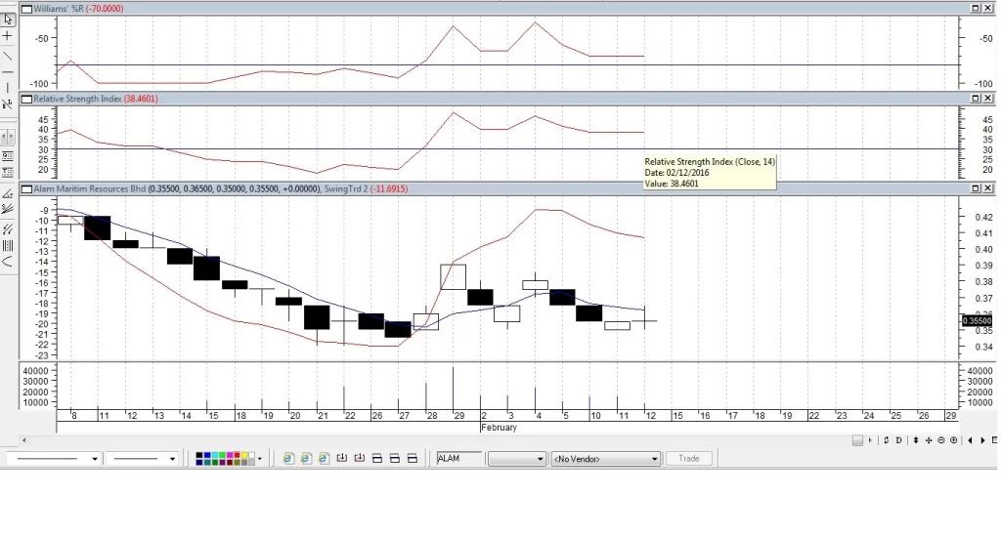Click the first numbered-window icon in bottom toolbar
1001x536 pixels.
click(341, 458)
